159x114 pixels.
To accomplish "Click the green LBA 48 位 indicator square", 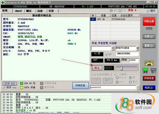I will tap(22, 83).
